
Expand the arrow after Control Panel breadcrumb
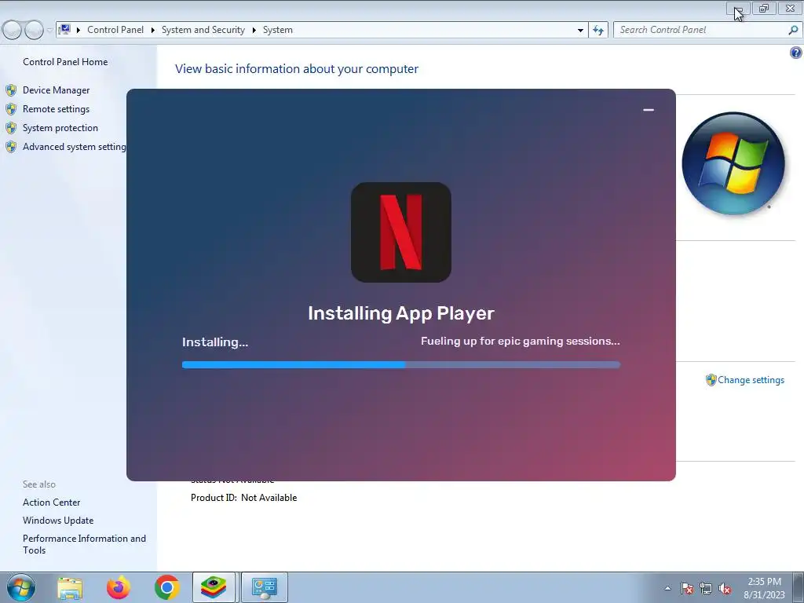tap(152, 30)
